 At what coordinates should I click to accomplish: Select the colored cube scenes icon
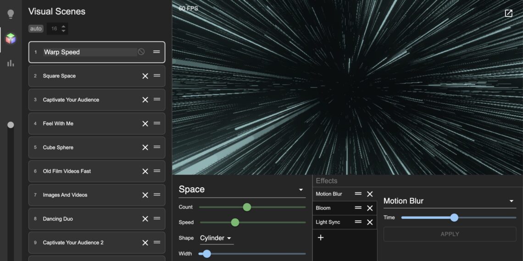click(11, 39)
